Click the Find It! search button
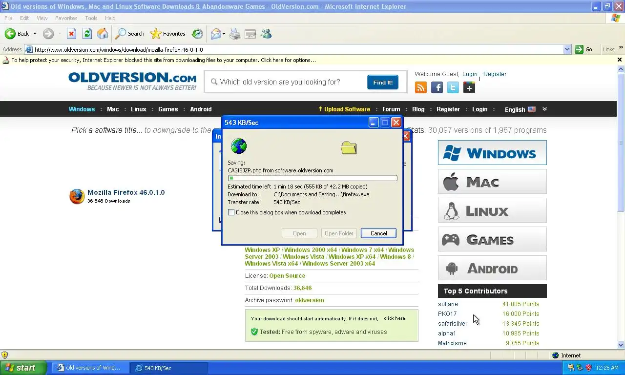The image size is (625, 375). click(383, 83)
